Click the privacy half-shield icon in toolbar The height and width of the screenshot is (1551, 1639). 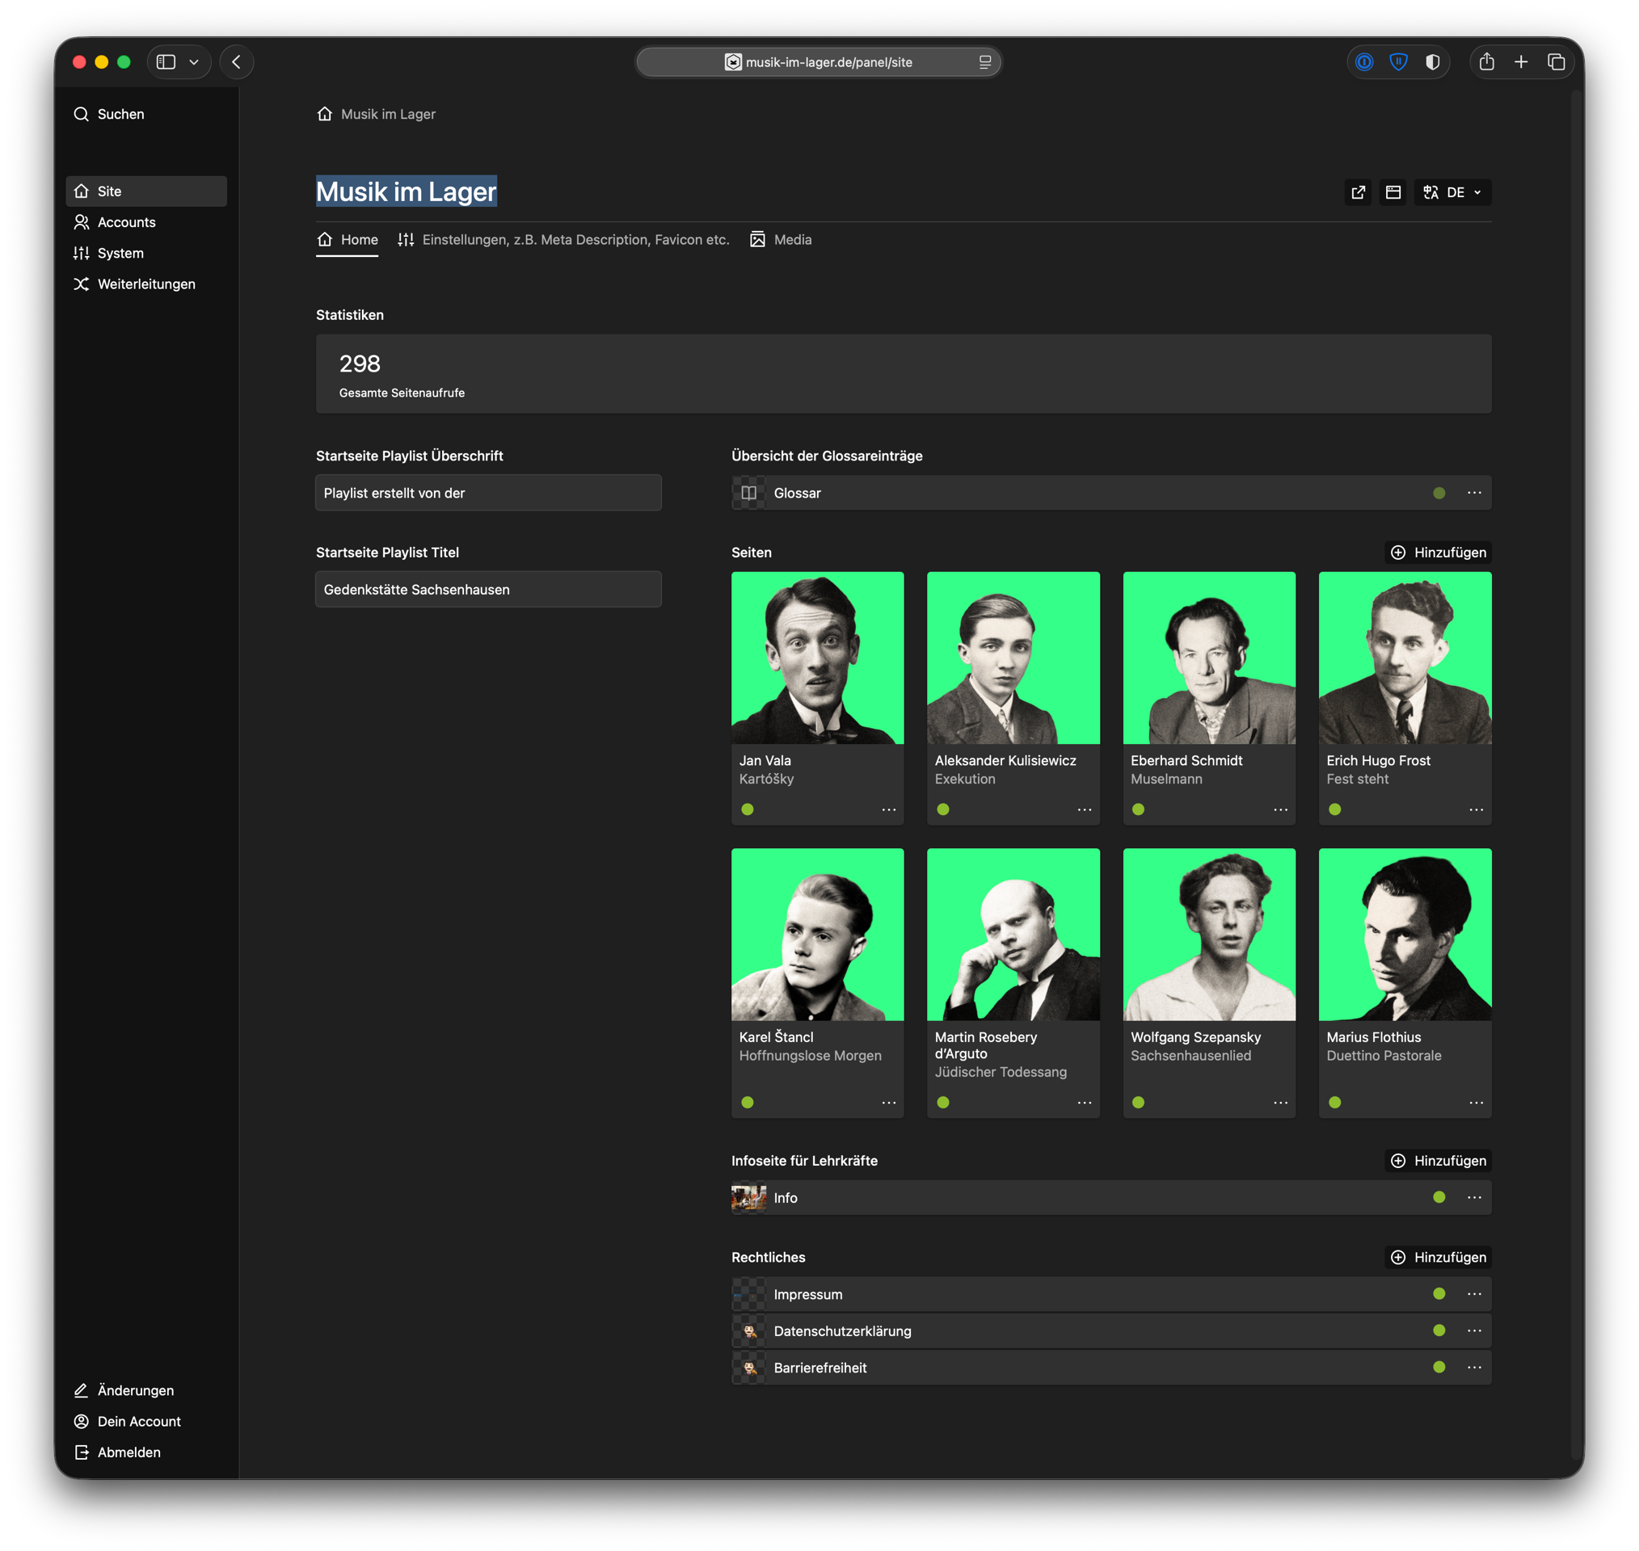[1433, 62]
